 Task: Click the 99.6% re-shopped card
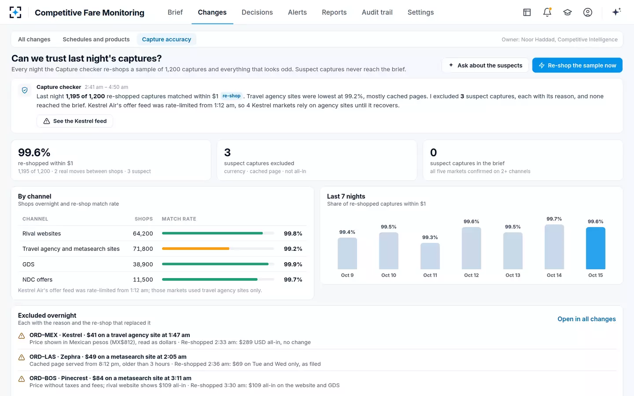pyautogui.click(x=111, y=160)
